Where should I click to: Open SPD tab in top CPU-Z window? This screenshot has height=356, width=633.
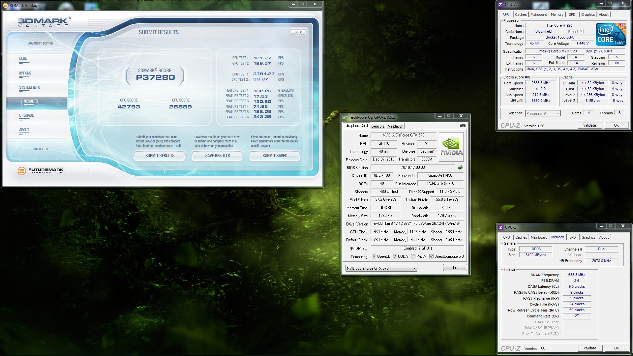tap(572, 15)
